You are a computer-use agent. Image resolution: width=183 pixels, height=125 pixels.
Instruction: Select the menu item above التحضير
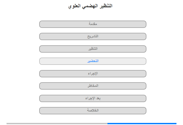(x=93, y=49)
